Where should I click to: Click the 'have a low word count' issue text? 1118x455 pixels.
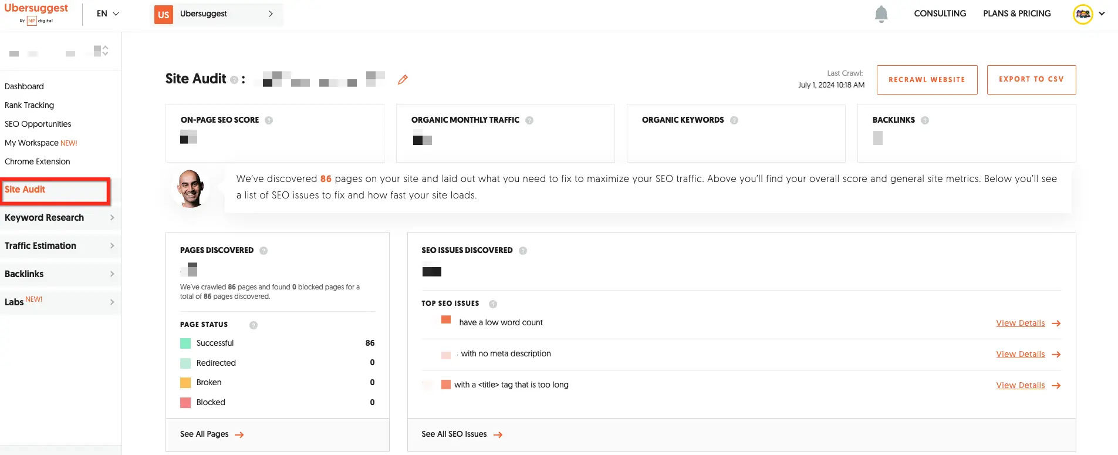[x=501, y=323]
